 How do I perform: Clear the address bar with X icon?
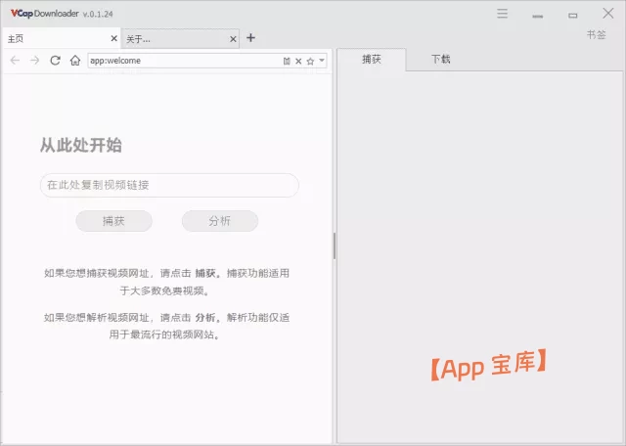click(298, 61)
